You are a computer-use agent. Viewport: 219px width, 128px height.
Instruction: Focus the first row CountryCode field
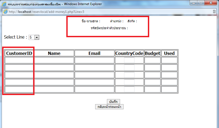click(129, 60)
